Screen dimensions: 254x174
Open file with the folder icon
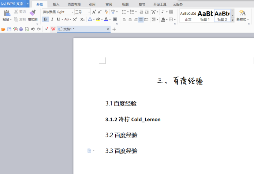click(3, 29)
